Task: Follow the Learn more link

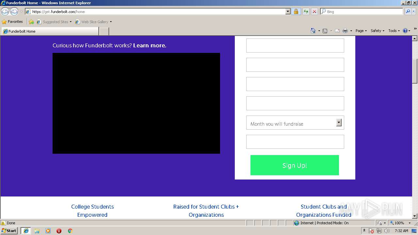Action: 150,45
